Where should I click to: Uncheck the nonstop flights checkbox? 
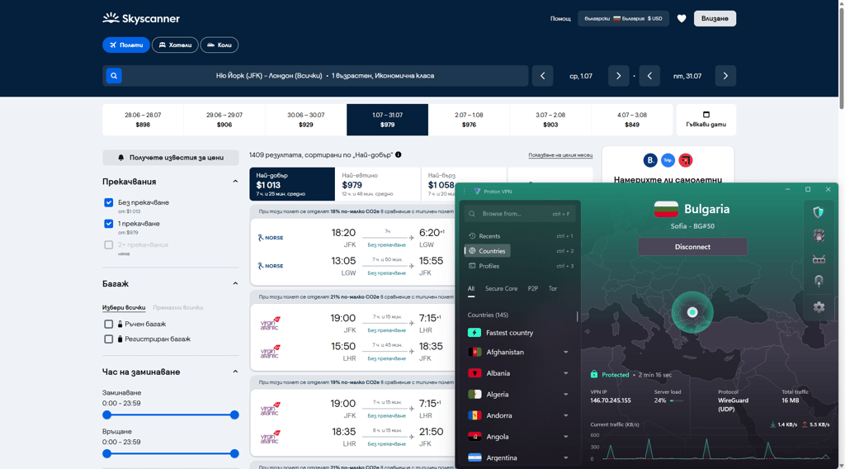[x=108, y=202]
